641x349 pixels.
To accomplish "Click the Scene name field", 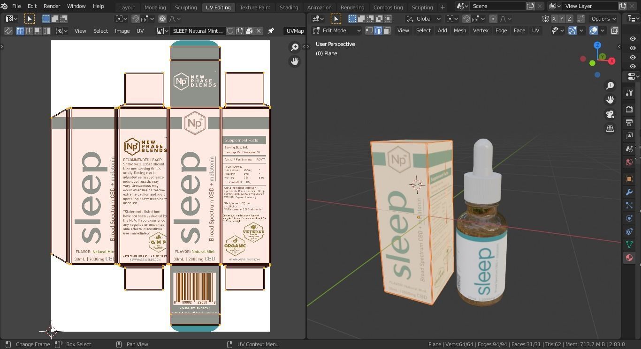I will 497,6.
